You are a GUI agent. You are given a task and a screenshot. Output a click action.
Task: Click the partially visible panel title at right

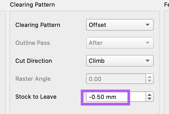(x=166, y=4)
